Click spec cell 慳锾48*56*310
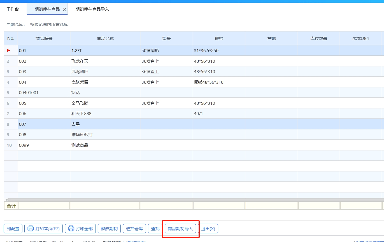 219,82
